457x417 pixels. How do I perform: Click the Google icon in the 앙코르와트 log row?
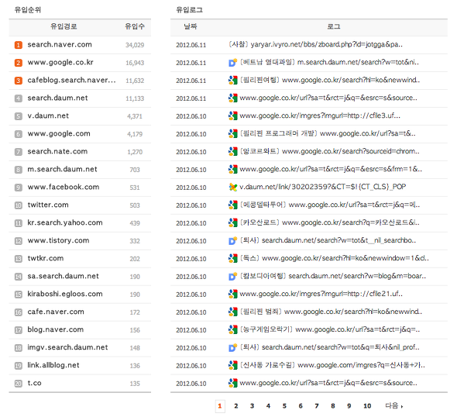(x=232, y=151)
